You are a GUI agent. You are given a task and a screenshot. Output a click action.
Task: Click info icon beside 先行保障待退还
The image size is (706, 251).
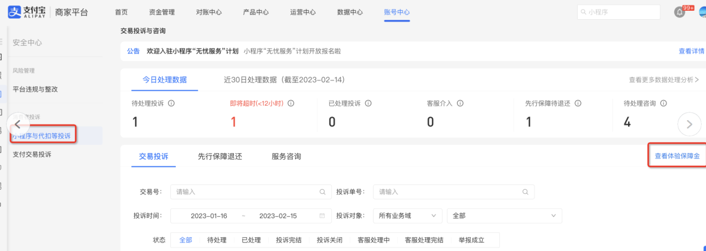[x=578, y=103]
